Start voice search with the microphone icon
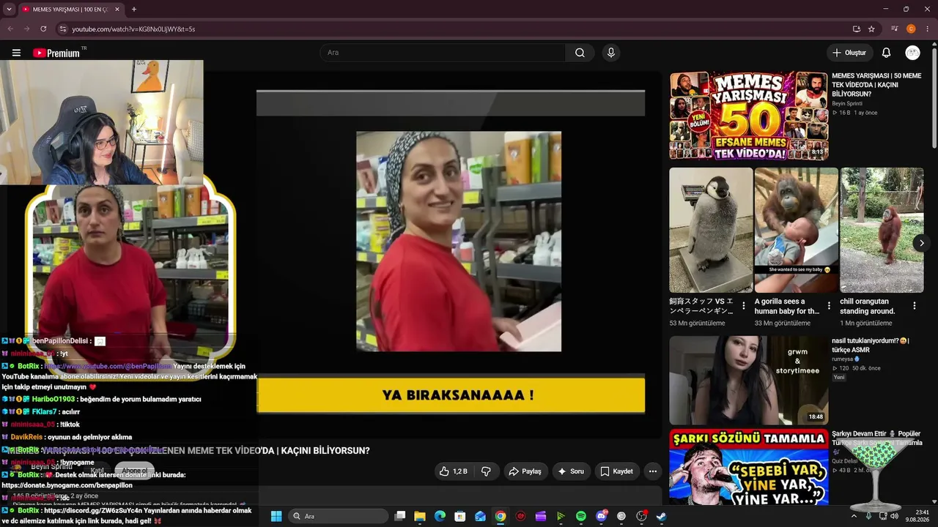This screenshot has width=938, height=527. pos(611,53)
